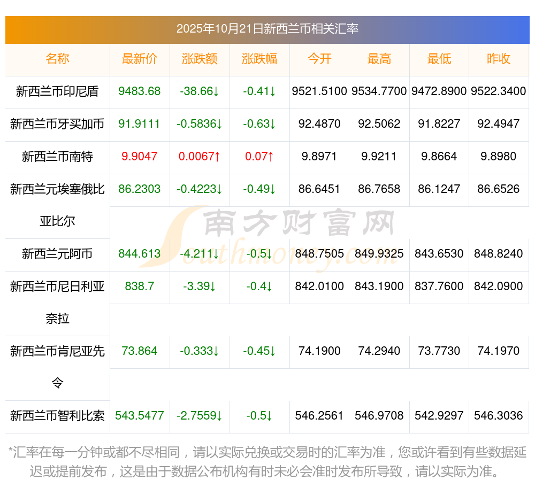This screenshot has height=488, width=535.
Task: Click the previous close 92.4947
Action: 499,123
